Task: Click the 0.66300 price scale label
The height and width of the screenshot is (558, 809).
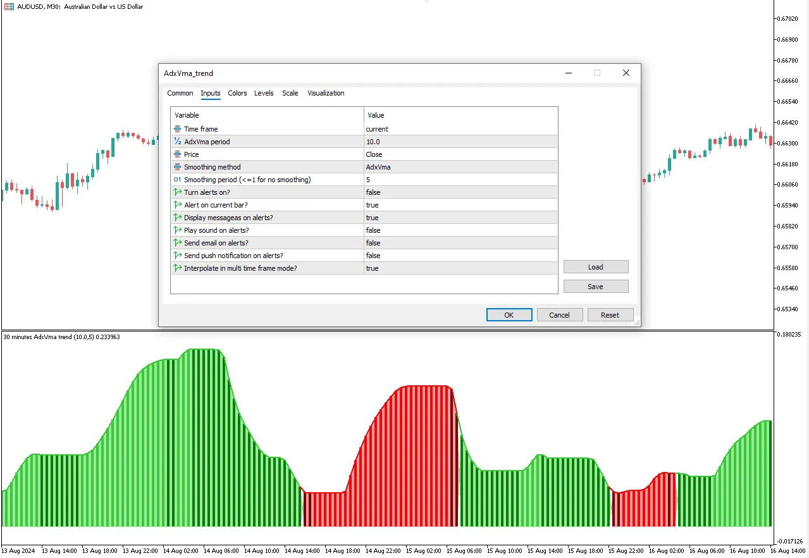Action: tap(788, 143)
